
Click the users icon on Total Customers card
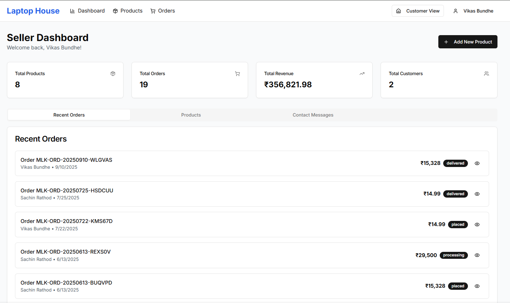coord(486,73)
